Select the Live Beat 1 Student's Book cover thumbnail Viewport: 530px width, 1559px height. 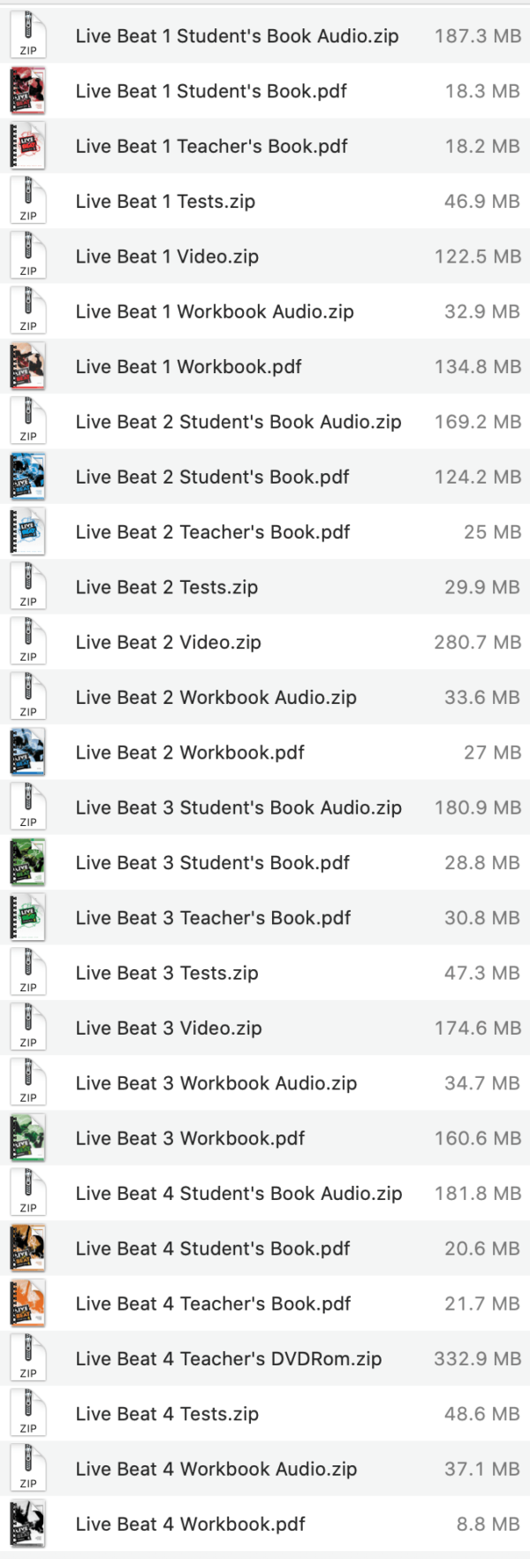pyautogui.click(x=27, y=91)
